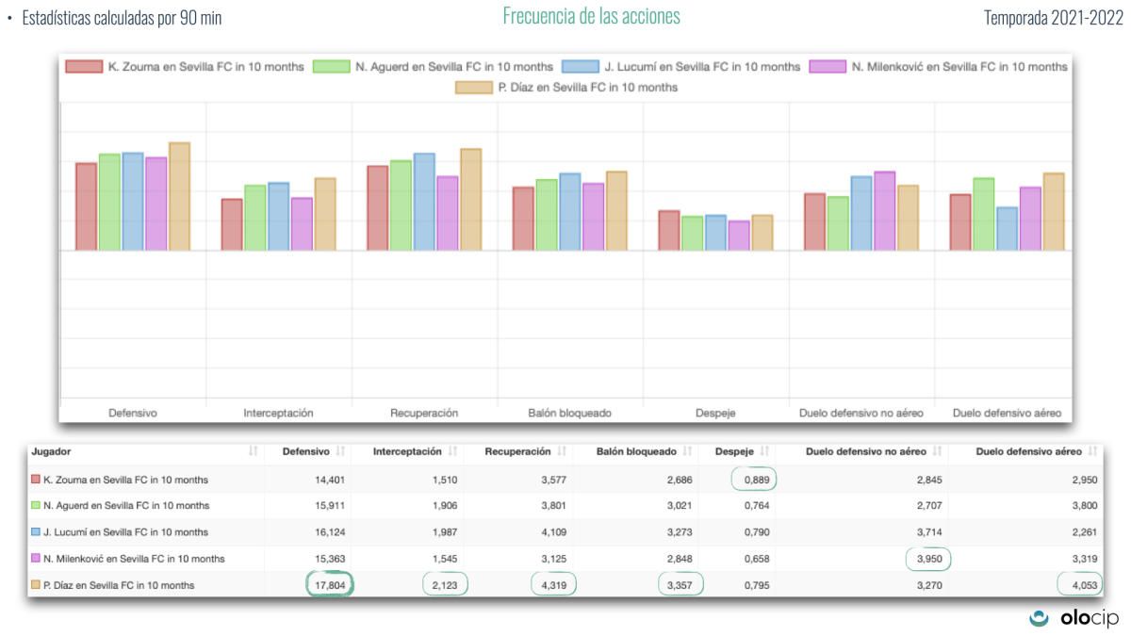Click sort icon next to Recuperación header

coord(563,452)
